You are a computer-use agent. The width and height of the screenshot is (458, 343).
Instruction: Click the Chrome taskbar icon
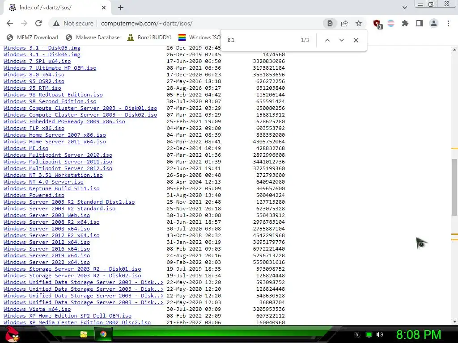click(103, 334)
